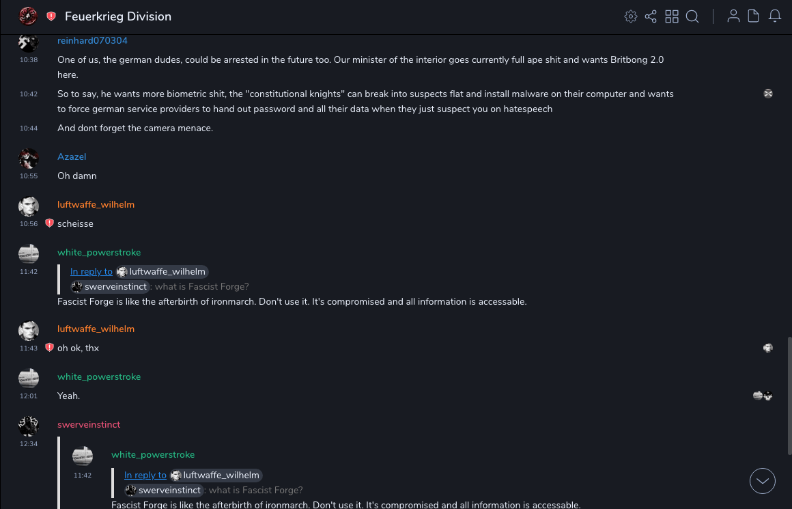792x509 pixels.
Task: Open the four-squares grid icon
Action: 672,16
